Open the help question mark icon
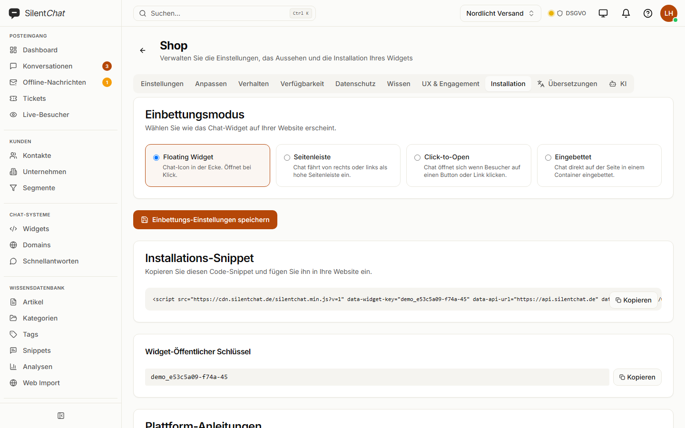 [x=648, y=13]
